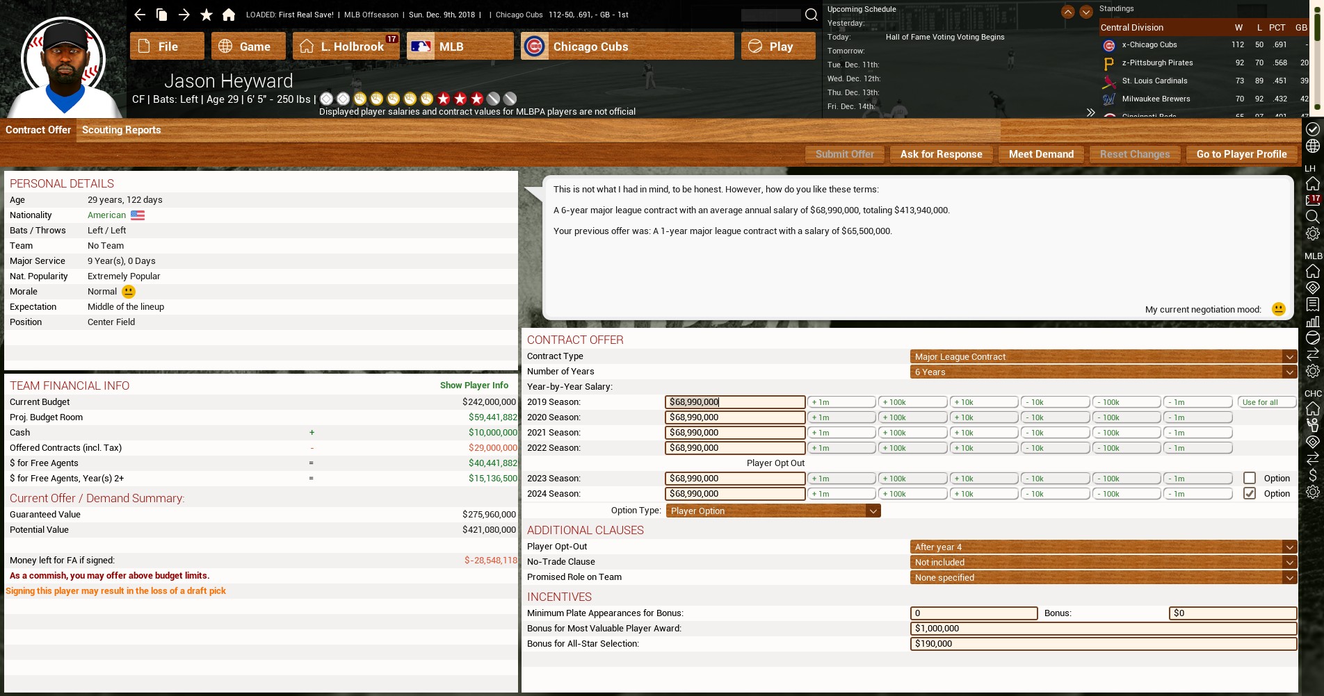Click +1m for the 2019 Season
Image resolution: width=1324 pixels, height=696 pixels.
tap(841, 402)
